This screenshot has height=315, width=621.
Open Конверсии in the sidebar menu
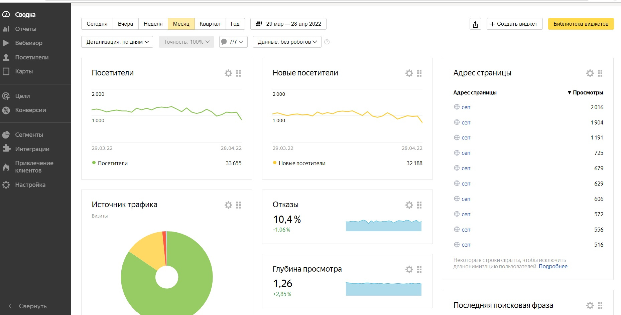click(30, 110)
